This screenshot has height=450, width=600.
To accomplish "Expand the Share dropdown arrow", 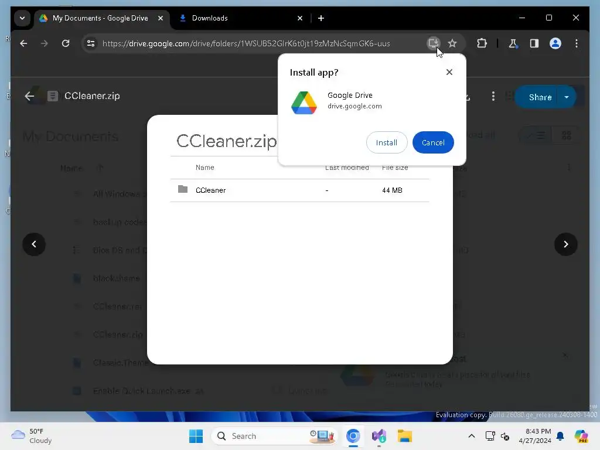I will pyautogui.click(x=567, y=97).
